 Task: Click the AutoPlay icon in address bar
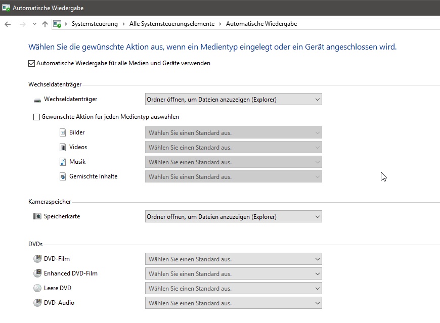coord(58,24)
